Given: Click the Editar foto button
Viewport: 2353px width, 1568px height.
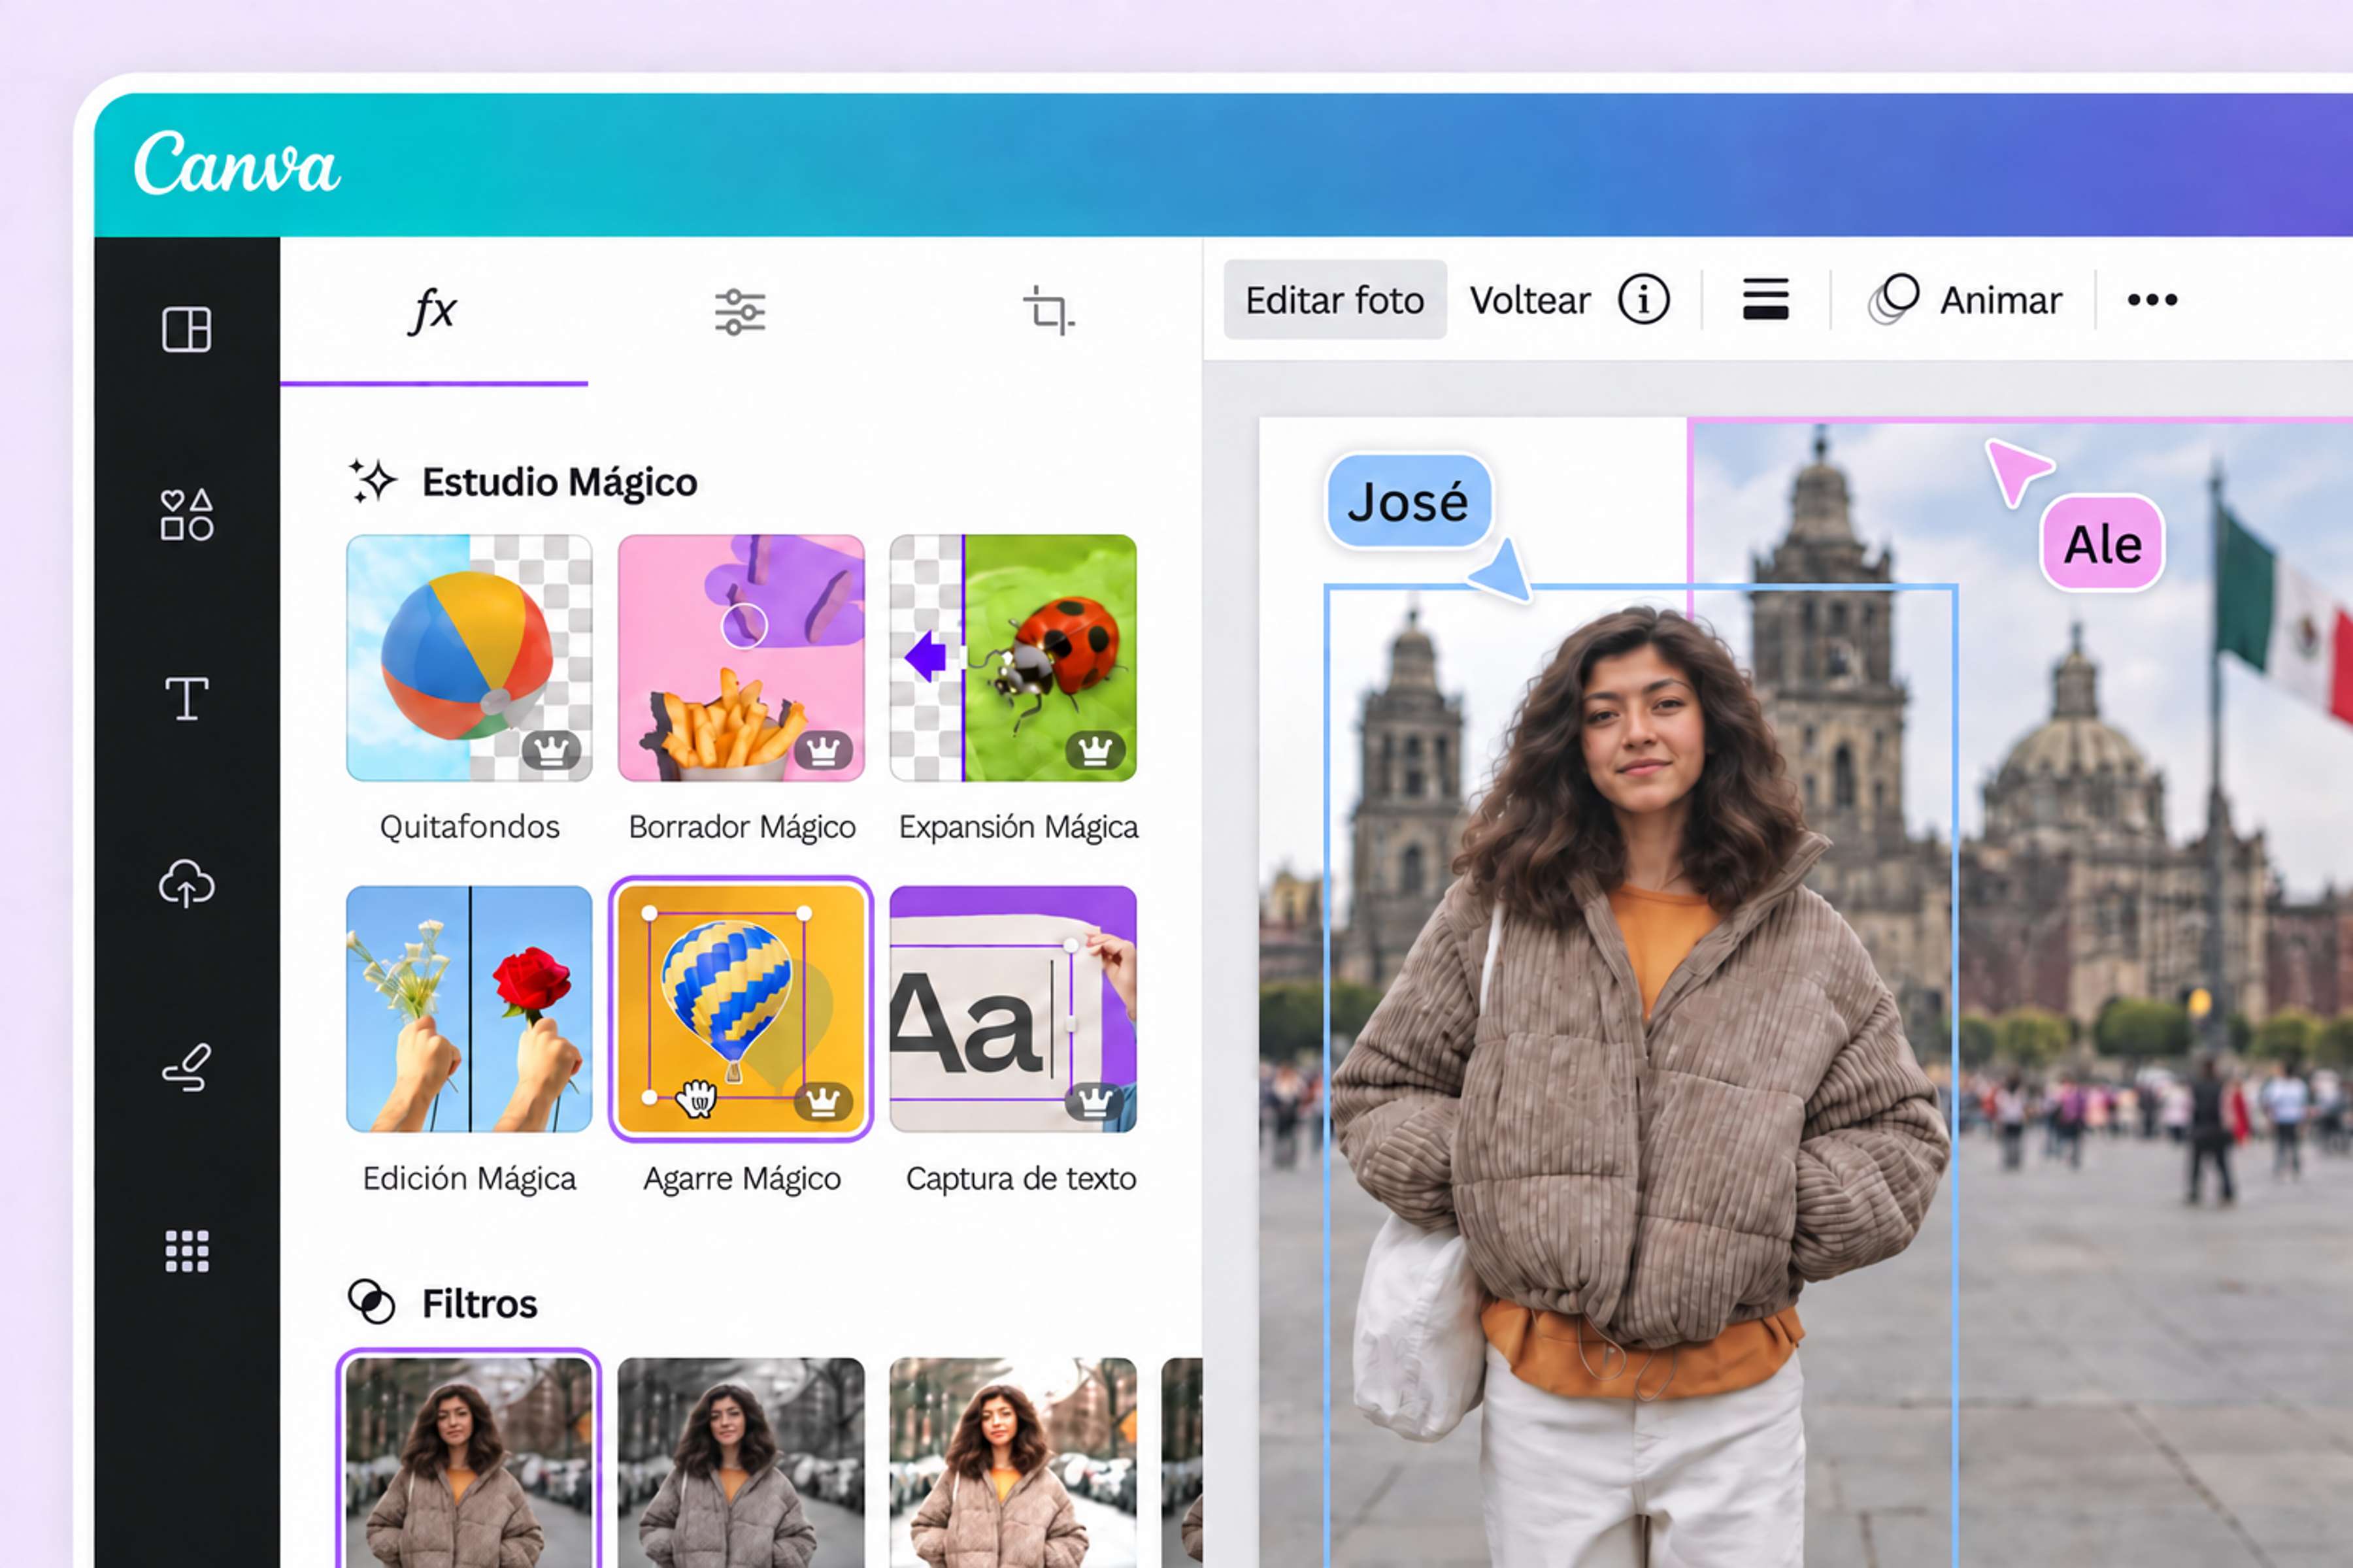Looking at the screenshot, I should point(1335,300).
